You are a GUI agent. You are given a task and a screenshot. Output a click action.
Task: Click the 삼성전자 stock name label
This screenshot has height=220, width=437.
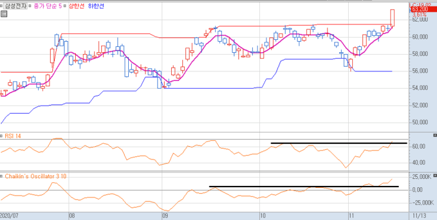click(x=16, y=6)
